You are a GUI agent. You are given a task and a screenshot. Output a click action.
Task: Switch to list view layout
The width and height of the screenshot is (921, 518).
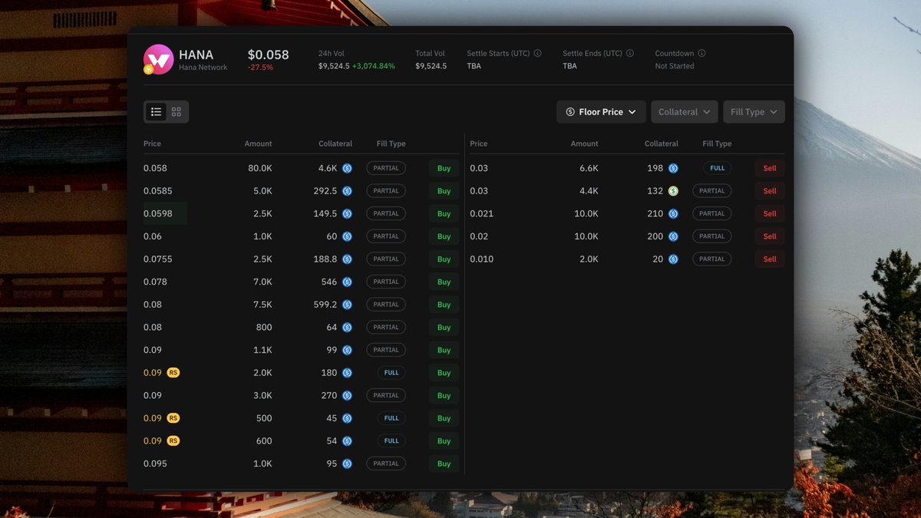[157, 112]
